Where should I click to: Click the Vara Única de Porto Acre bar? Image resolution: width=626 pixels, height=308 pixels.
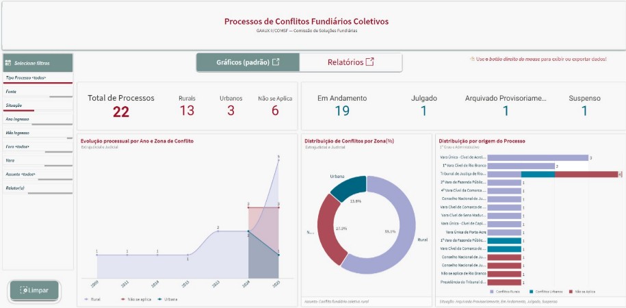(504, 232)
